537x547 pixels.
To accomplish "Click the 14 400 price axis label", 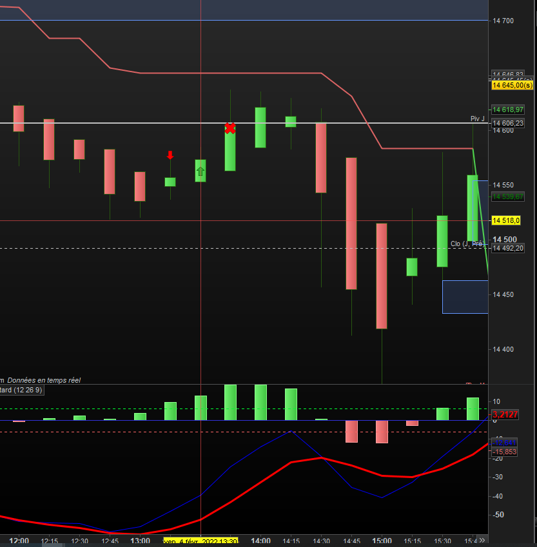I will point(503,349).
